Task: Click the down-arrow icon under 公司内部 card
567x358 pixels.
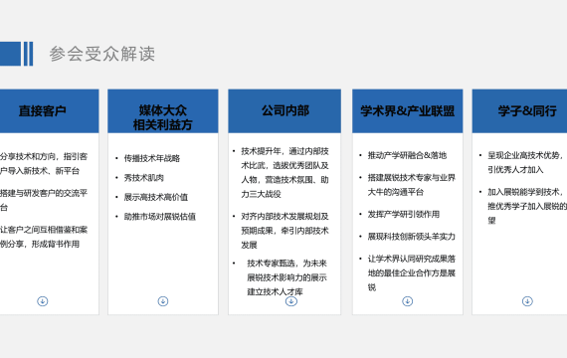Action: pos(291,301)
